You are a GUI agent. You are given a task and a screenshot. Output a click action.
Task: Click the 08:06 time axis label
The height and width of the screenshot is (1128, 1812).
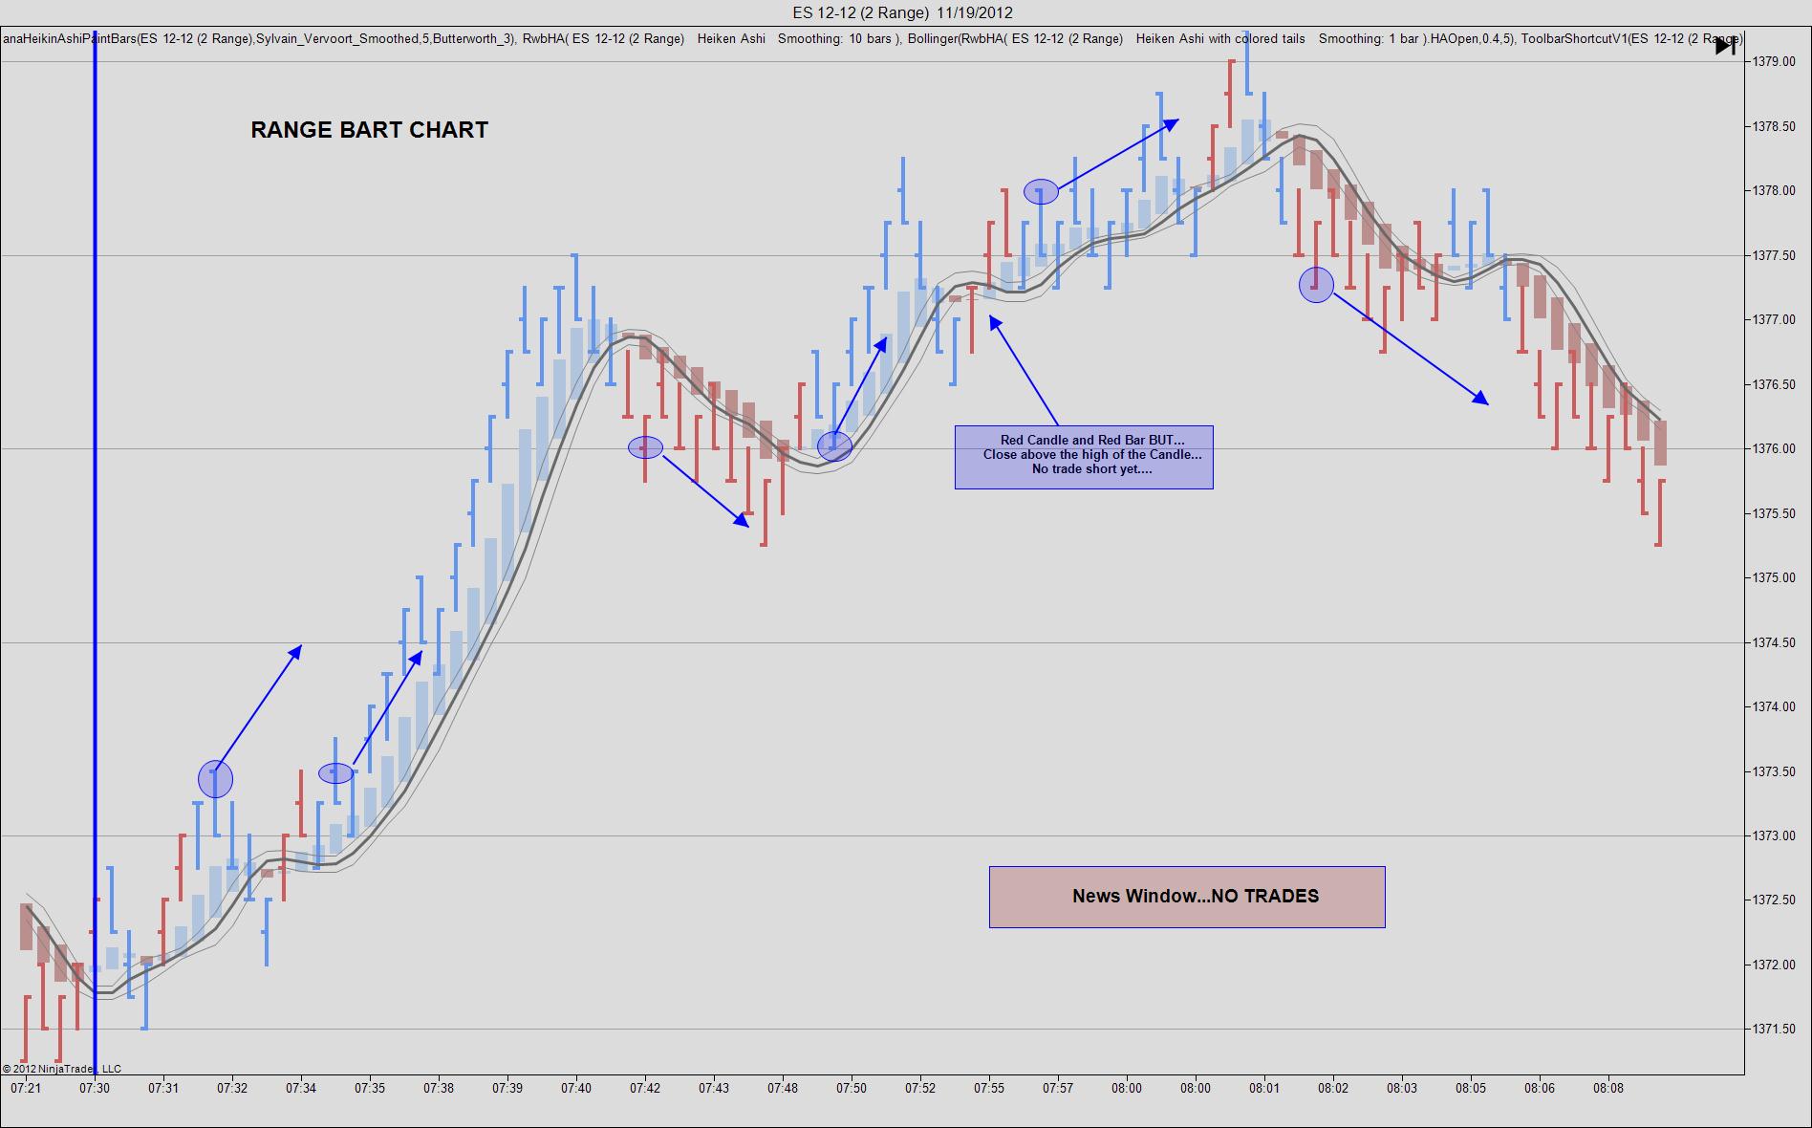pos(1540,1088)
